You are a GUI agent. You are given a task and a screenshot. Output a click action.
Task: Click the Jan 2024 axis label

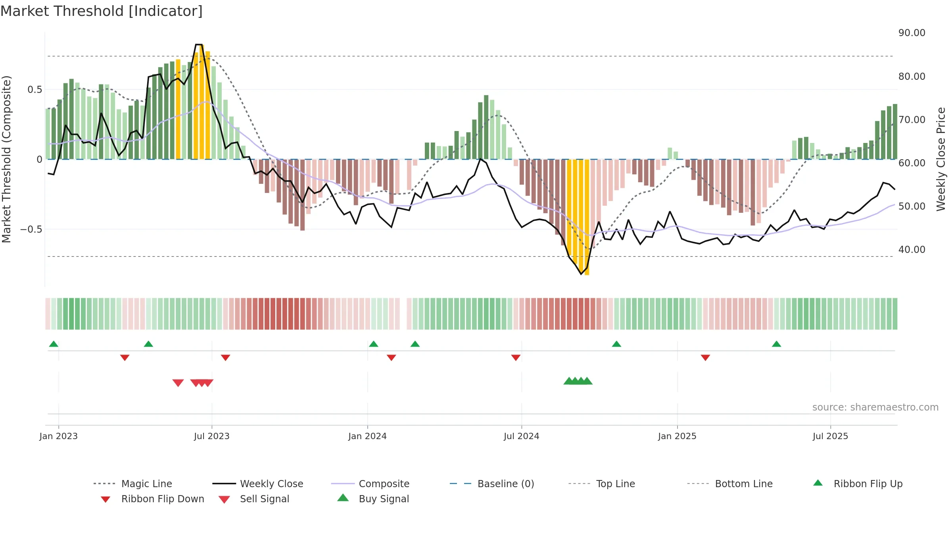368,436
